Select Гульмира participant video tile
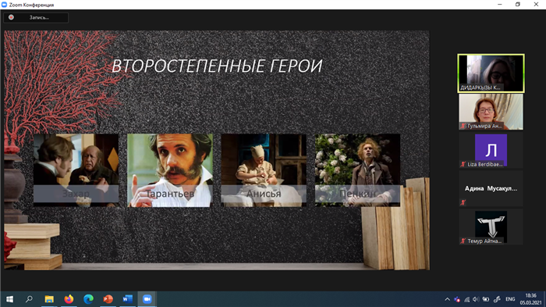The image size is (546, 307). tap(491, 112)
